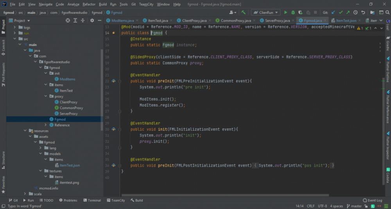This screenshot has width=391, height=209.
Task: Click the gutter icon at line 30
Action: coord(114,129)
